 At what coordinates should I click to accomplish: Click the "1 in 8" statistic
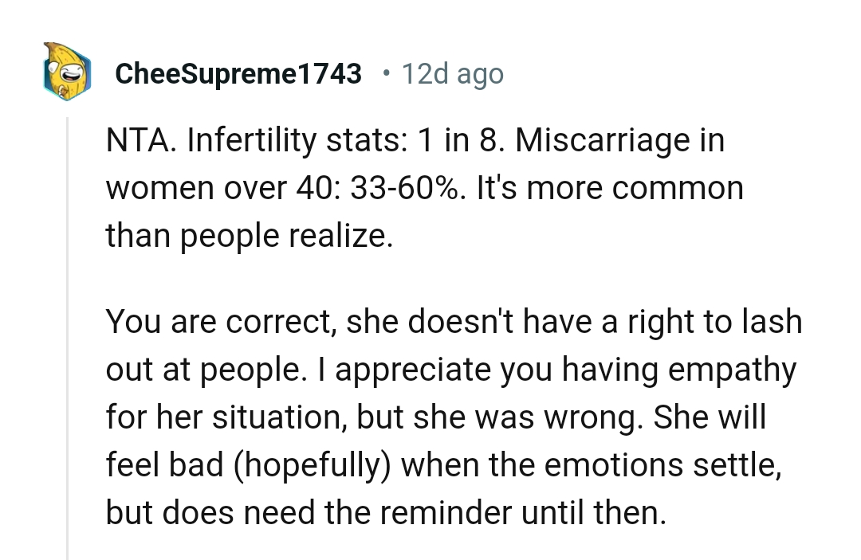(457, 141)
